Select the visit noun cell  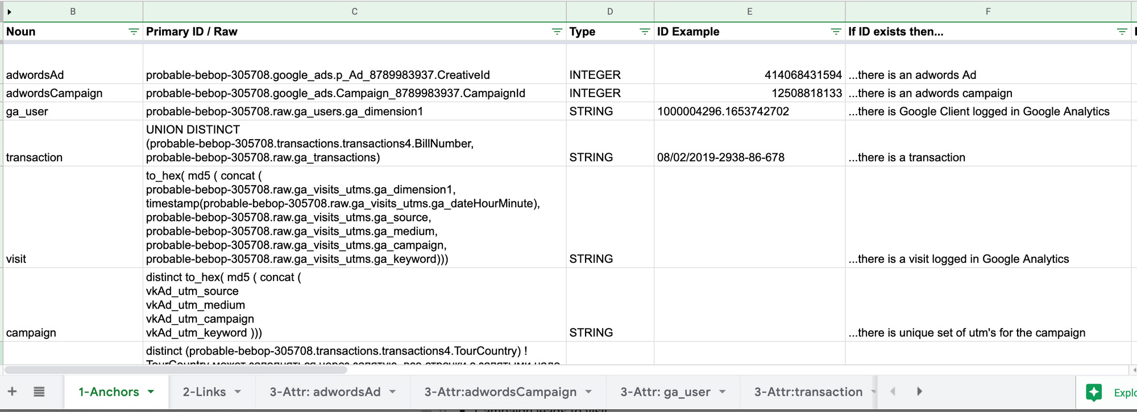point(73,217)
